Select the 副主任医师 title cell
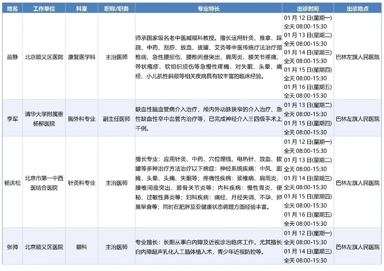The height and width of the screenshot is (271, 384). tap(116, 119)
